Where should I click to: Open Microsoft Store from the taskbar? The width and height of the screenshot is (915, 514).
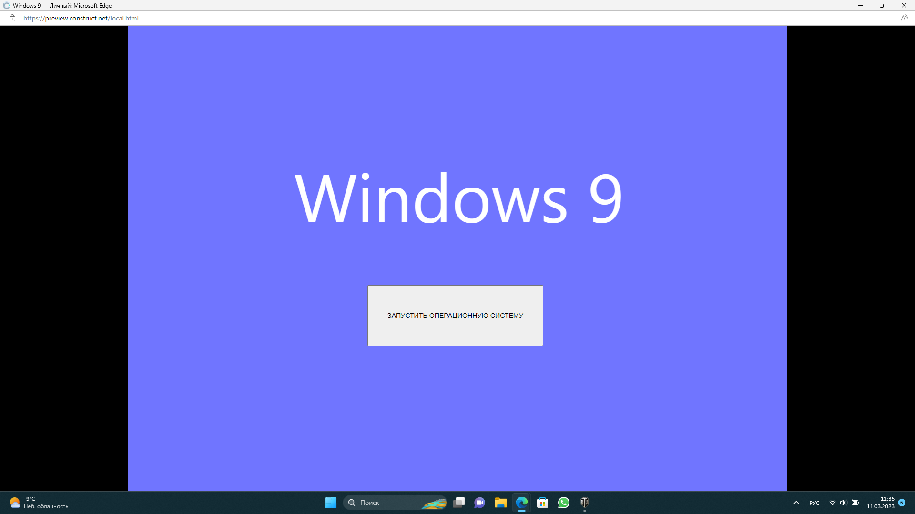(543, 503)
